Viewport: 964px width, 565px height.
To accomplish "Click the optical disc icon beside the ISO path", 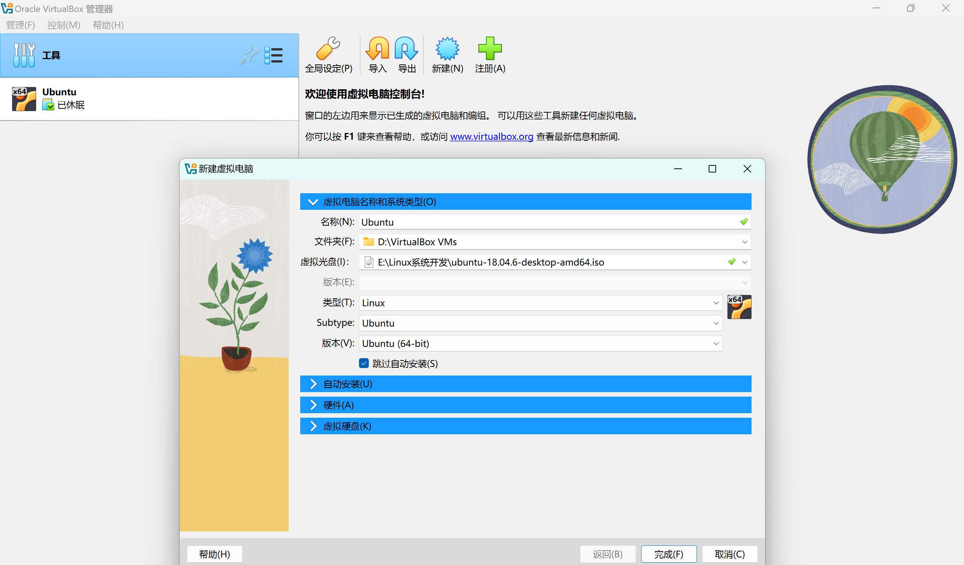I will [368, 262].
